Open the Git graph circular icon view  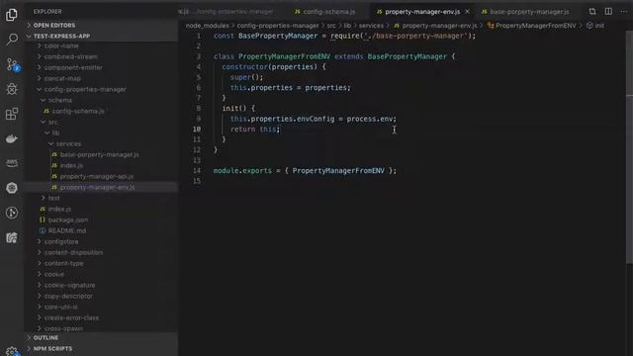coord(12,213)
